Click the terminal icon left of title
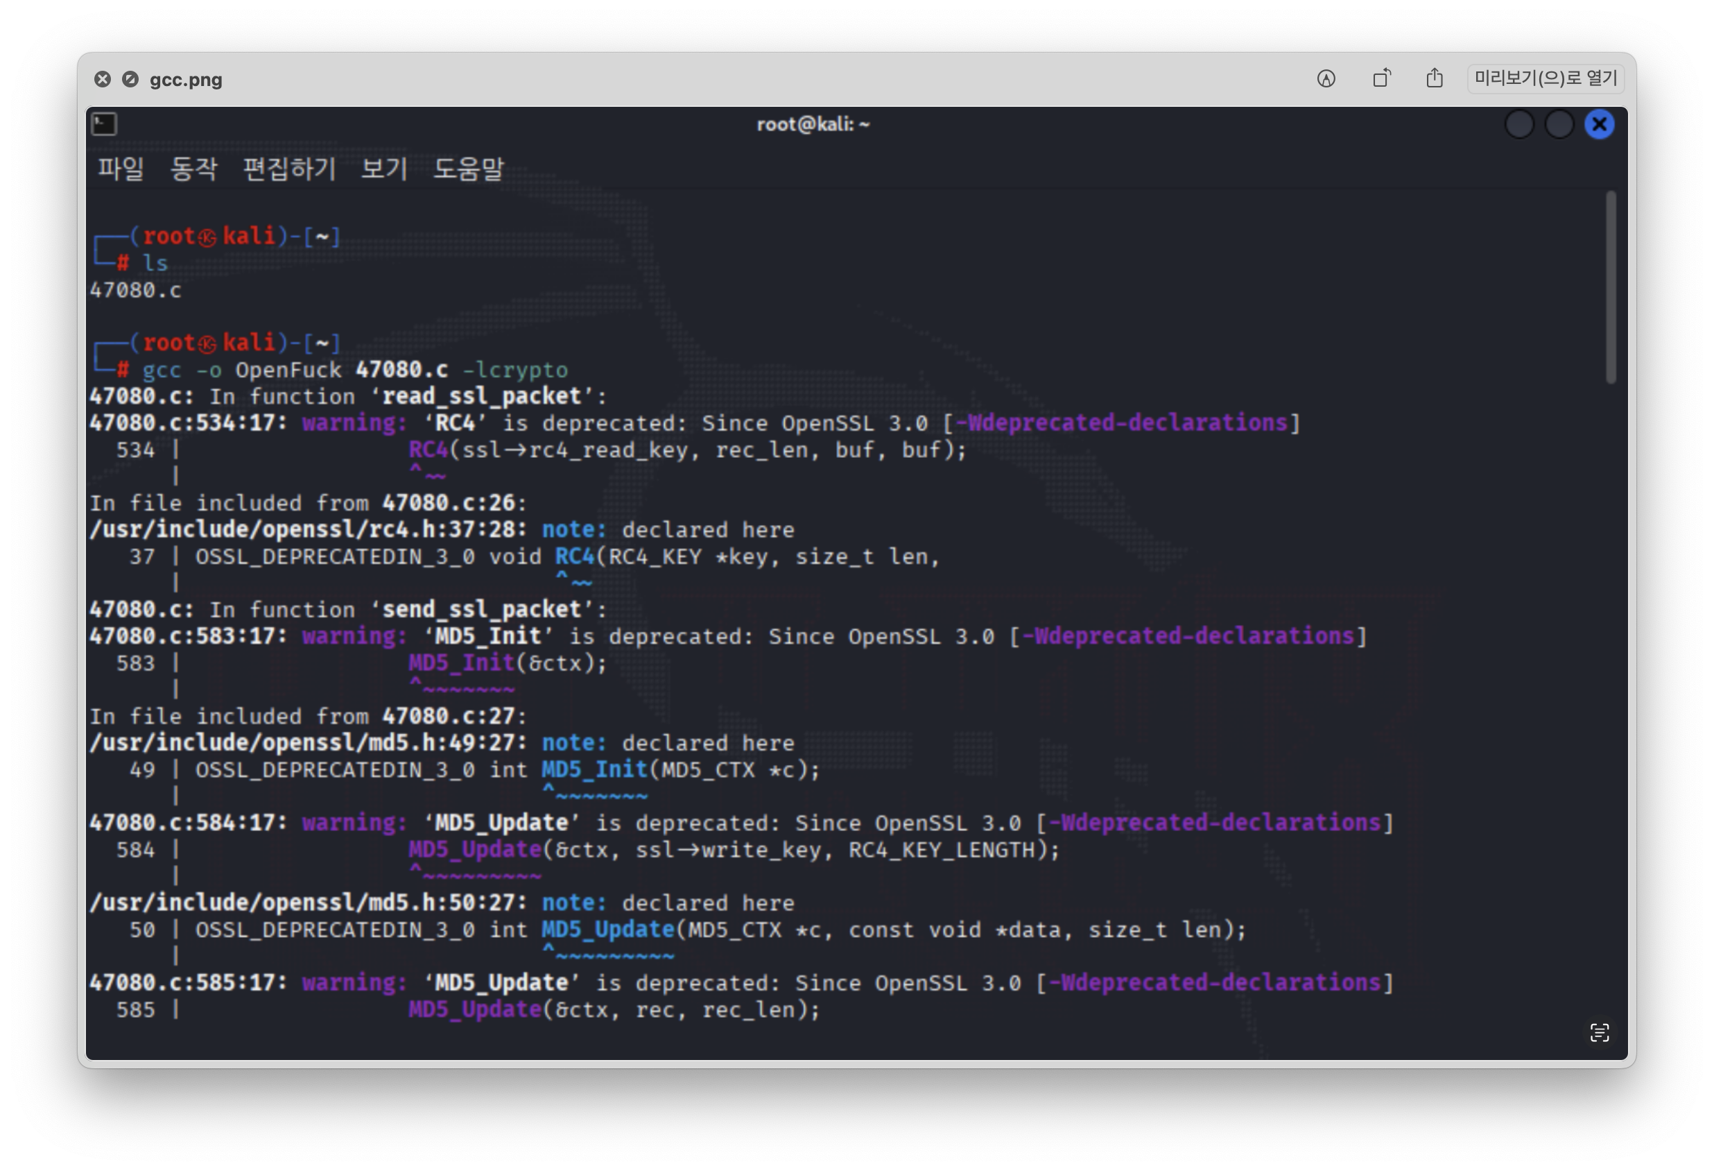The height and width of the screenshot is (1171, 1714). [x=104, y=124]
